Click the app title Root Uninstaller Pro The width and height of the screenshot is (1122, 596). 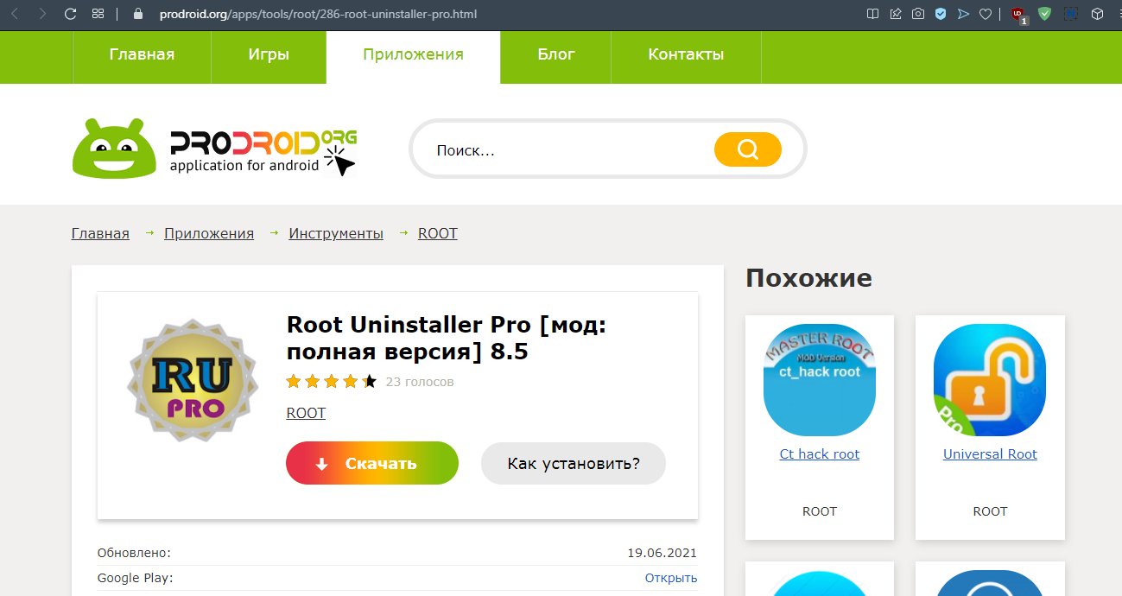click(x=447, y=338)
